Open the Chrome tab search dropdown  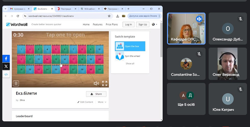pyautogui.click(x=5, y=9)
